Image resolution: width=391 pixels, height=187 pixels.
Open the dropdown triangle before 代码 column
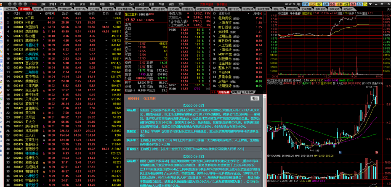click(x=8, y=13)
